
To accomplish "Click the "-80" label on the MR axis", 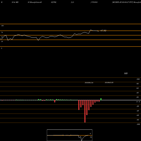I will click(138, 120).
